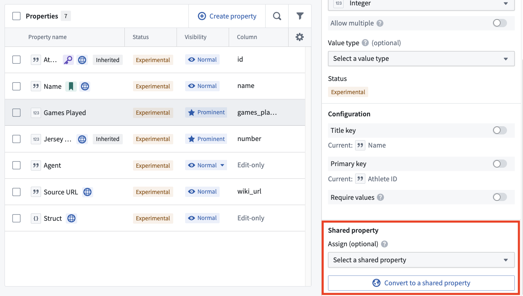
Task: Click help icon next to Require values
Action: coord(381,197)
